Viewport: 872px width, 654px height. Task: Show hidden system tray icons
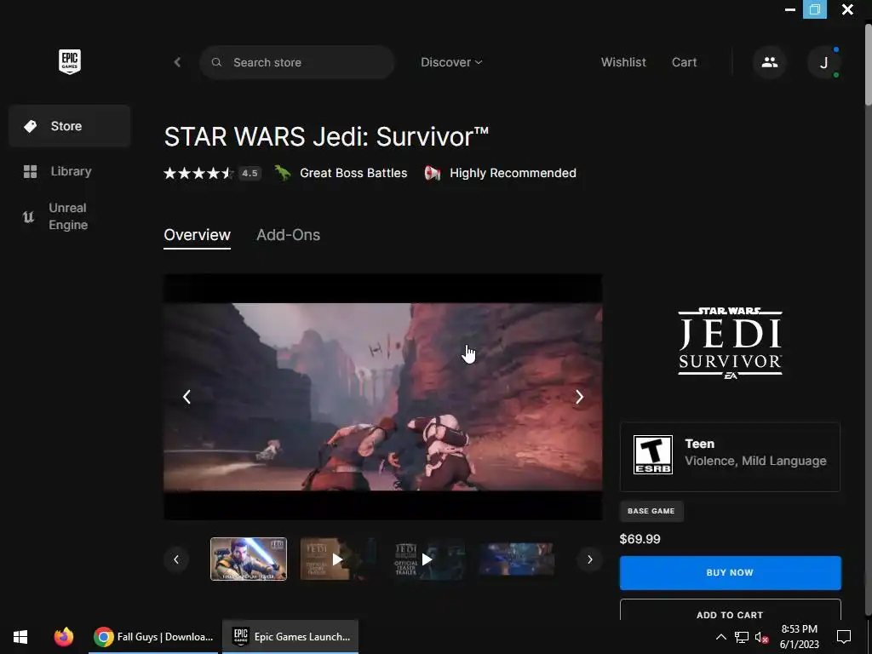(x=720, y=637)
